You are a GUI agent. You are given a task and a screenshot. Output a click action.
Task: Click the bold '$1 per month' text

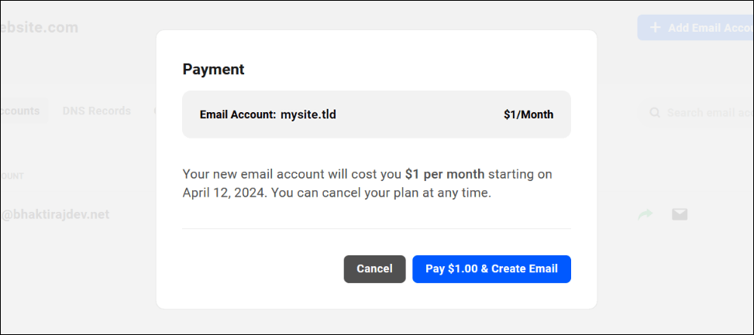[445, 174]
